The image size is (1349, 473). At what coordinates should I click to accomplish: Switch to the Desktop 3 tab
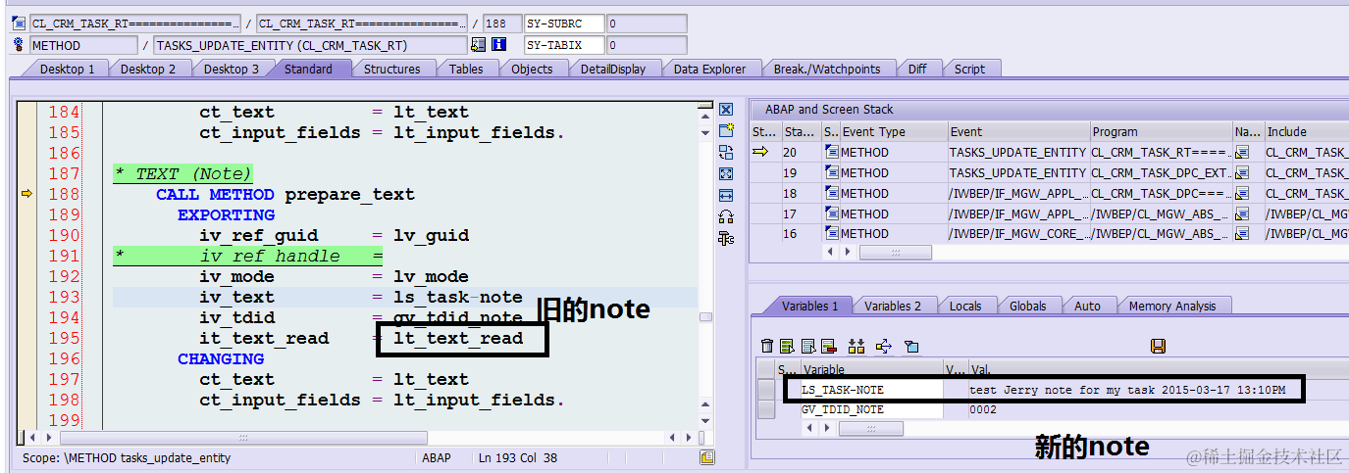pos(232,69)
